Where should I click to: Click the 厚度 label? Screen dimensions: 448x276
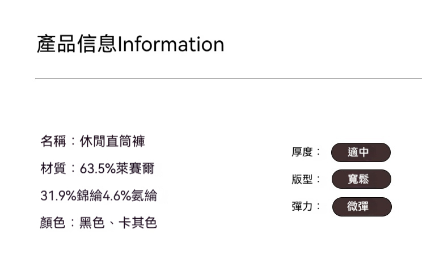click(x=302, y=152)
